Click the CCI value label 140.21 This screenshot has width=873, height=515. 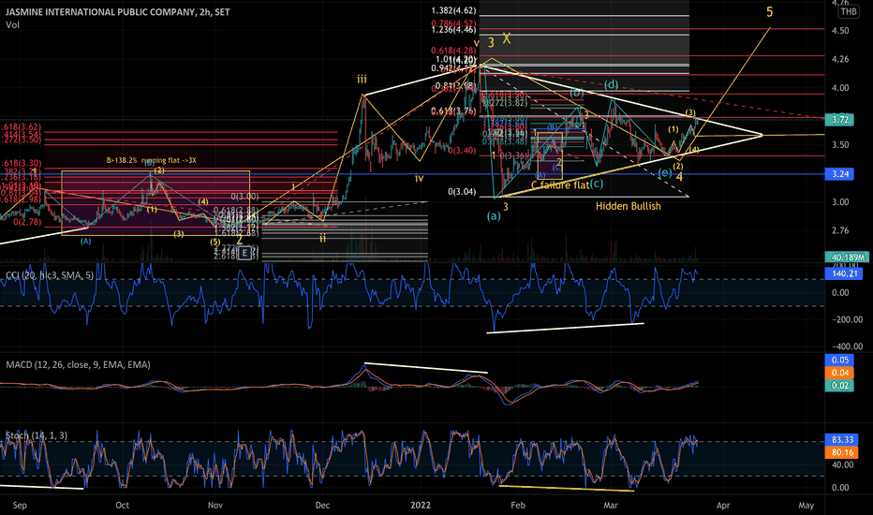pos(844,273)
